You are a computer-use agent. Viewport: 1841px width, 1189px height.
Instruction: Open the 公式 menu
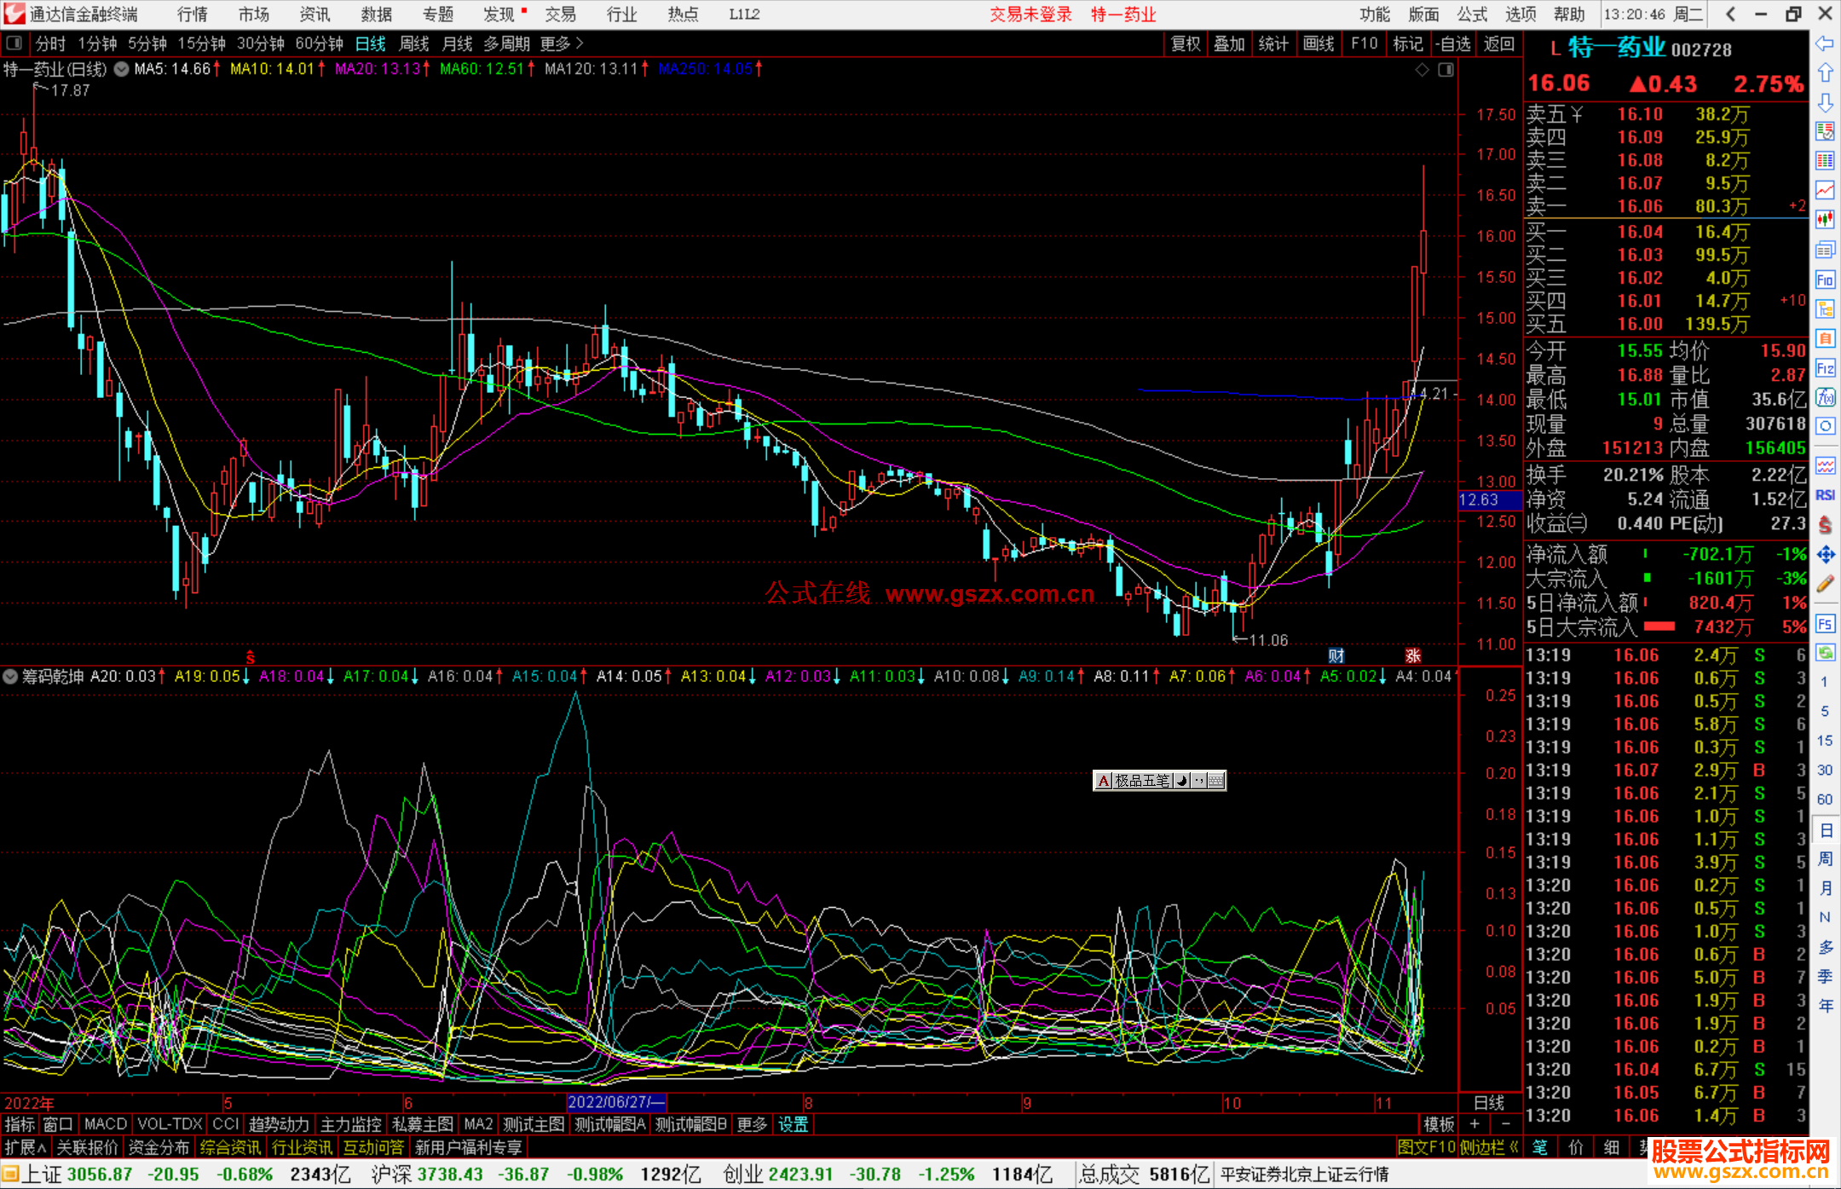(1472, 14)
